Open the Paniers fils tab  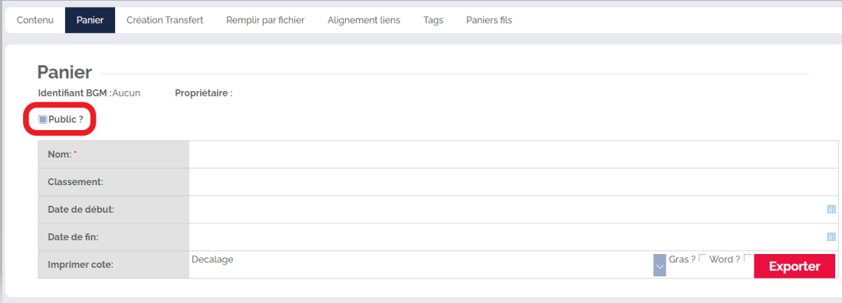[x=489, y=21]
